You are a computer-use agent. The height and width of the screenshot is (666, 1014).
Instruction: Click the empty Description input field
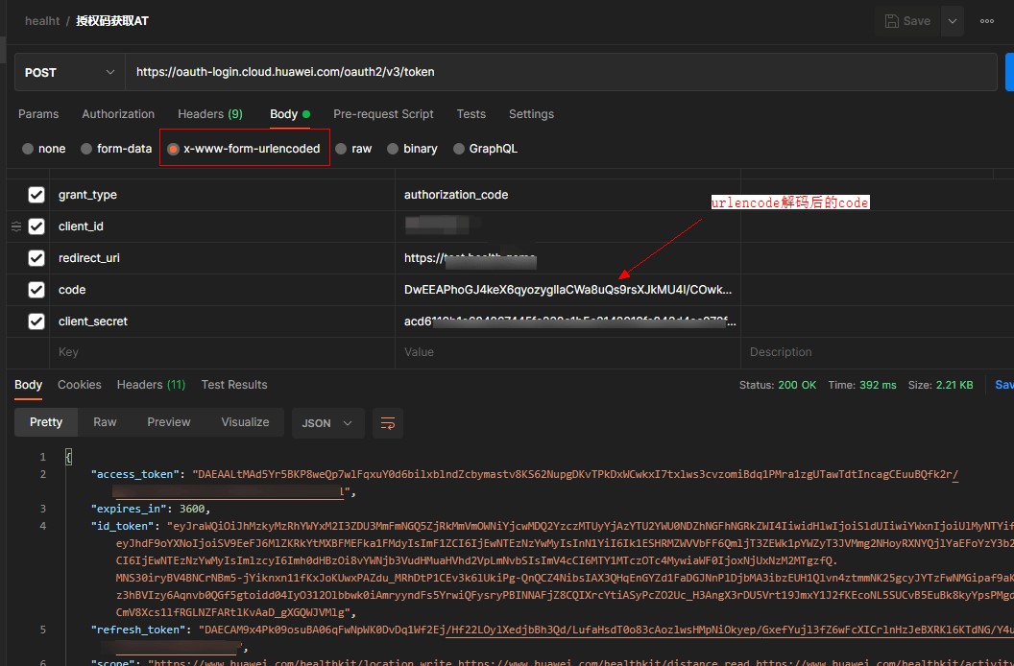pyautogui.click(x=877, y=352)
